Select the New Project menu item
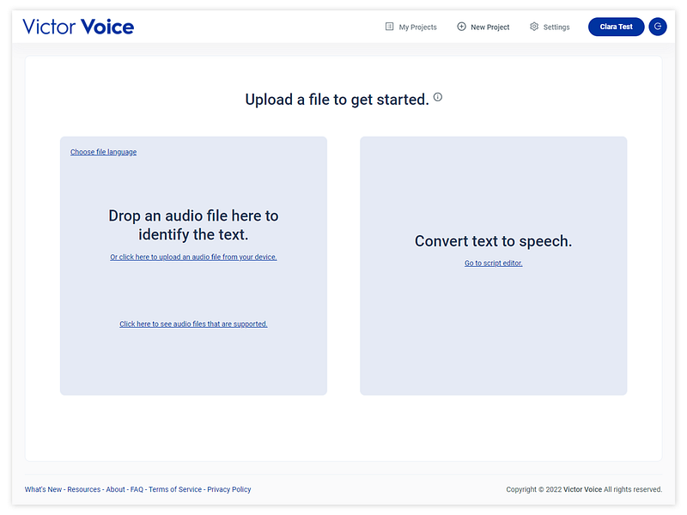 point(483,27)
